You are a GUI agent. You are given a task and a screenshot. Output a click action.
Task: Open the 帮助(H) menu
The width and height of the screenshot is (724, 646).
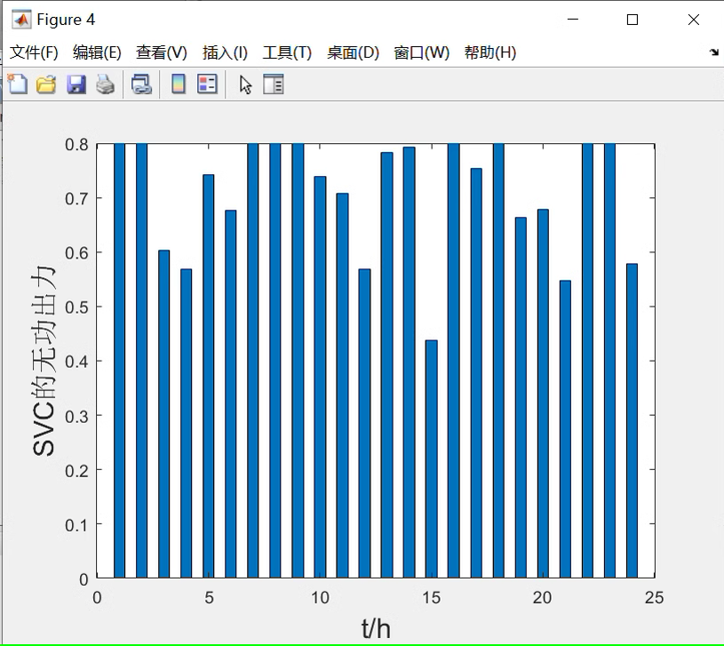point(490,52)
